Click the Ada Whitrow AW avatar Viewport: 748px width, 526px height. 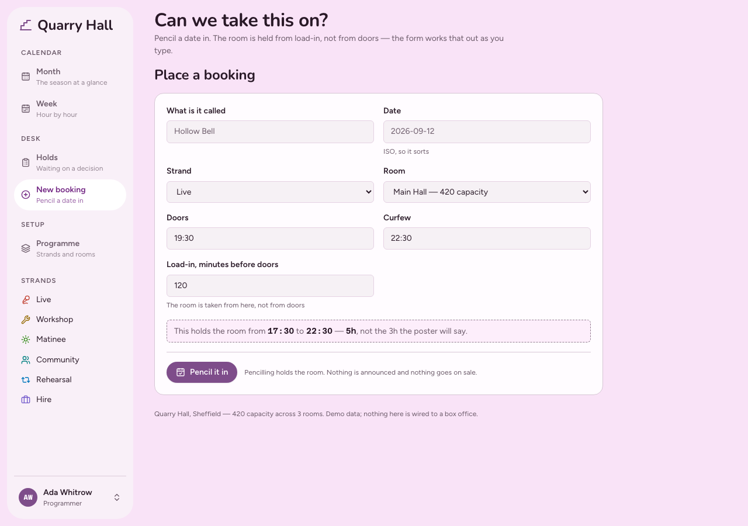click(28, 497)
